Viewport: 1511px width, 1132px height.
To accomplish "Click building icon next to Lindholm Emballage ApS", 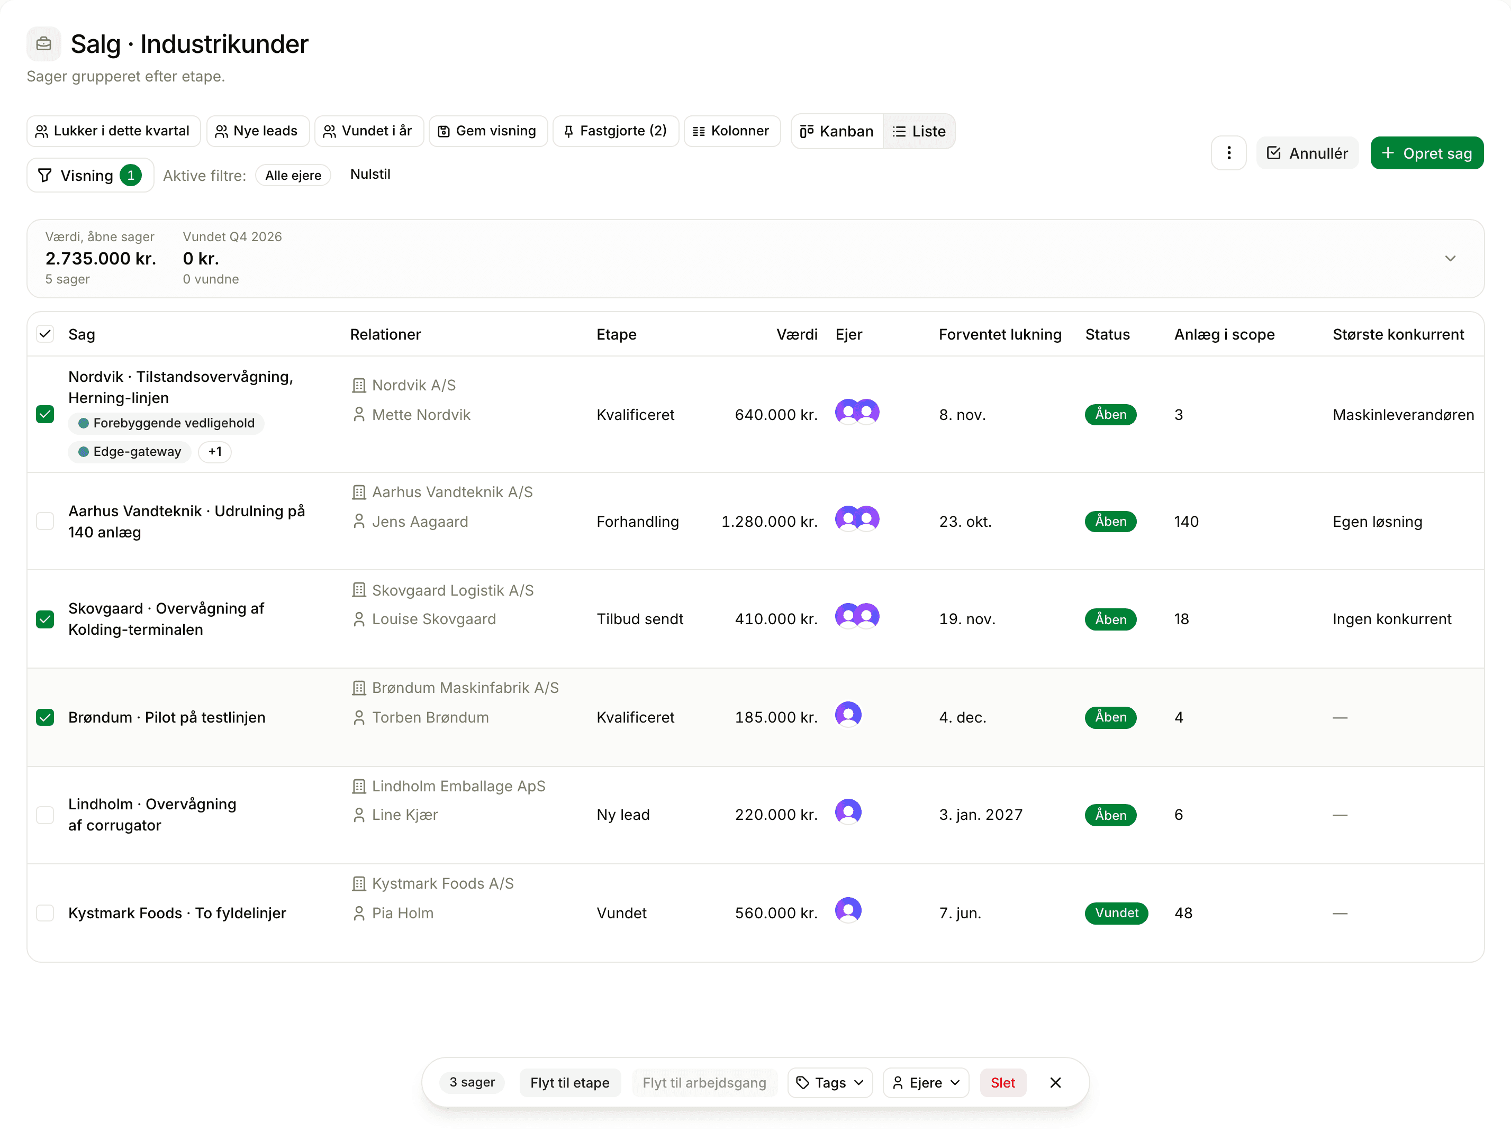I will click(359, 786).
